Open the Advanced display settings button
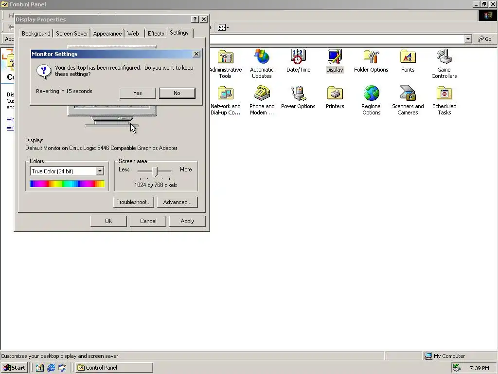This screenshot has height=374, width=498. pyautogui.click(x=177, y=202)
